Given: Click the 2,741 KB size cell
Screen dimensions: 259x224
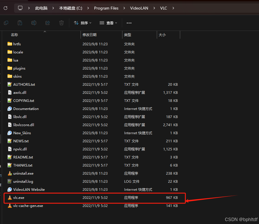Looking at the screenshot, I should (x=170, y=125).
